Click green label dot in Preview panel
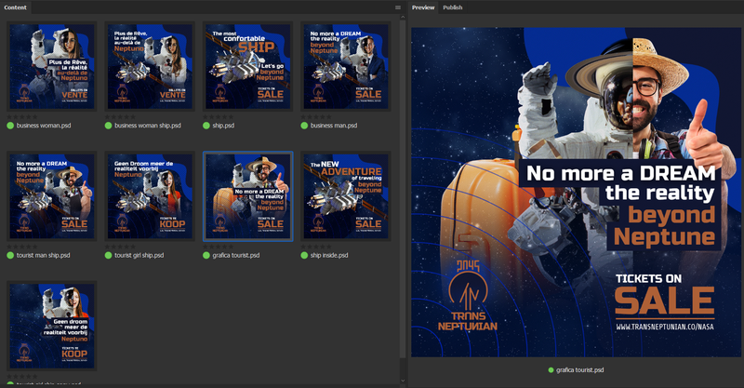Image resolution: width=744 pixels, height=388 pixels. tap(550, 369)
